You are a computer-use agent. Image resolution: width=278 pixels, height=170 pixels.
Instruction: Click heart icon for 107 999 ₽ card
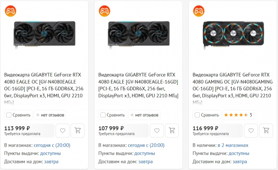[x=156, y=131]
